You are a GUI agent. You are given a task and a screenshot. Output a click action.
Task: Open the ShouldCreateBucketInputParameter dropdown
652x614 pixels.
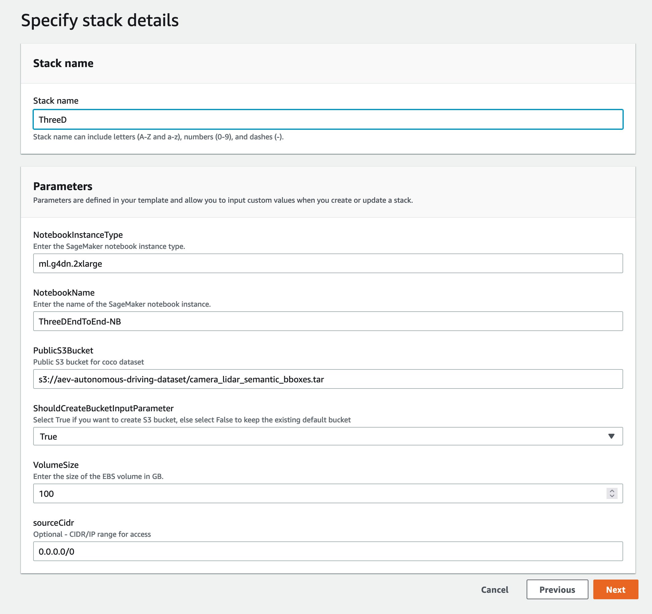[x=328, y=437]
